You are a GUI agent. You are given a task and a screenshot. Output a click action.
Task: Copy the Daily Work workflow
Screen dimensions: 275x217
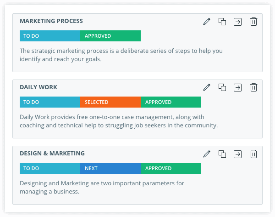tap(222, 87)
